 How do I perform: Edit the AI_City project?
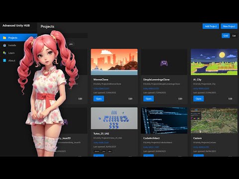pyautogui.click(x=230, y=98)
